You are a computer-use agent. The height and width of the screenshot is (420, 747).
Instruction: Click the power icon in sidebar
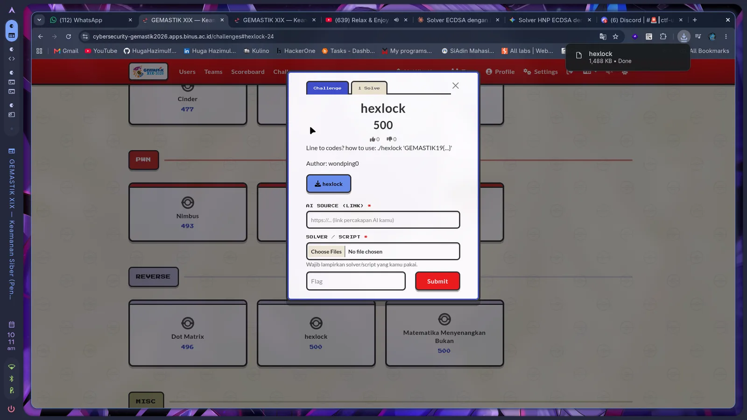pos(11,409)
